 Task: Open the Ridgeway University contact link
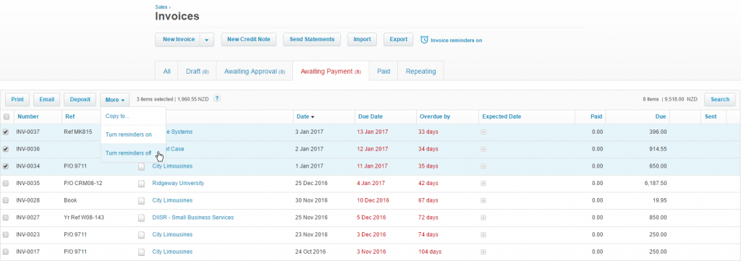(178, 183)
